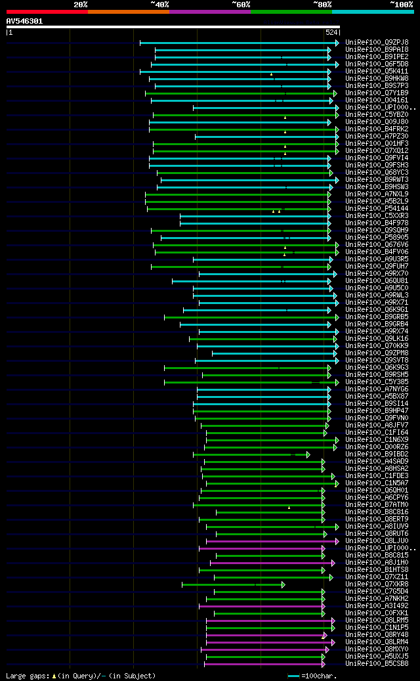The width and height of the screenshot is (420, 681).
Task: Select hit label UniRef100_B9IBD2
Action: pyautogui.click(x=377, y=453)
